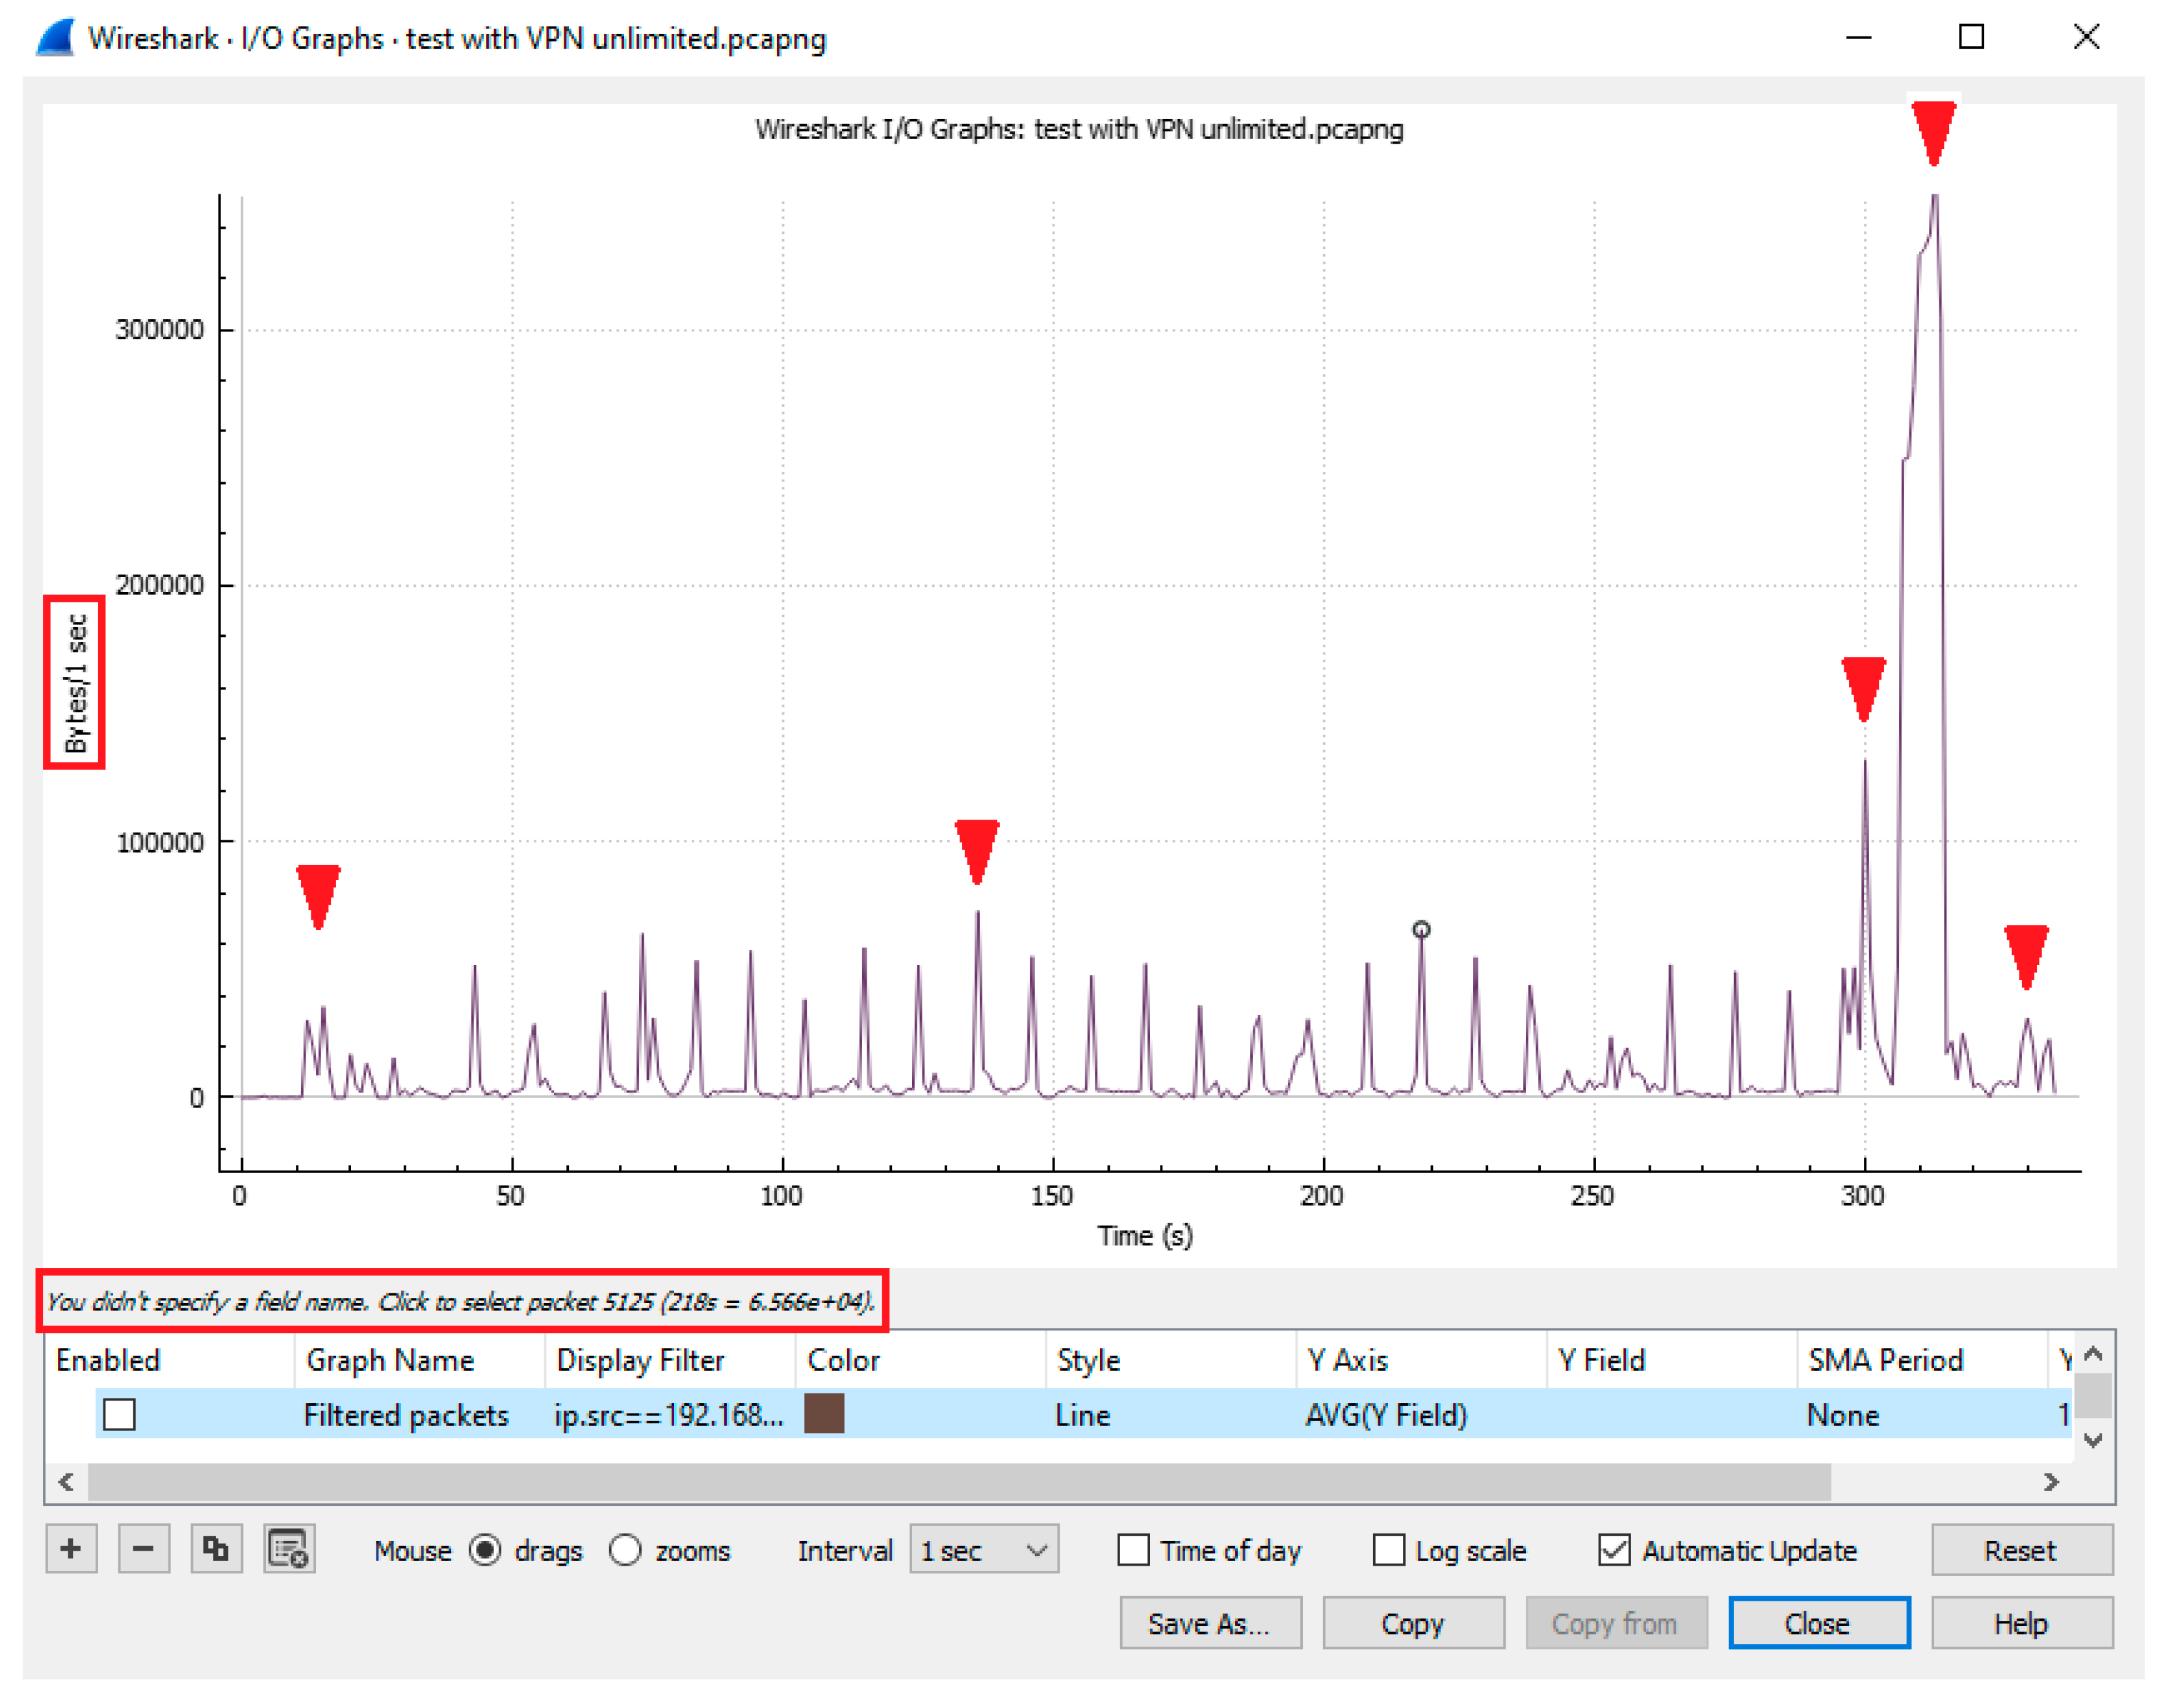The image size is (2174, 1708).
Task: Click the down arrow of table vertical scrollbar
Action: tap(2094, 1441)
